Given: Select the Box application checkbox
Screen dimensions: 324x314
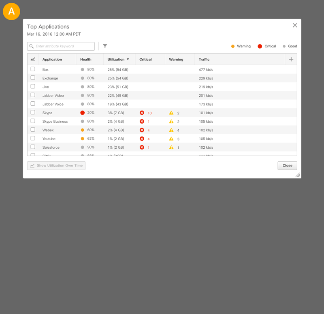Looking at the screenshot, I should pyautogui.click(x=33, y=69).
